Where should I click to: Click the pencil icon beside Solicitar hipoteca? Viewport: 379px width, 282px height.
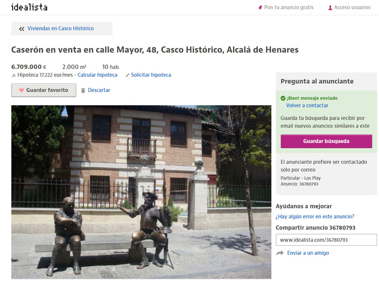tap(127, 75)
